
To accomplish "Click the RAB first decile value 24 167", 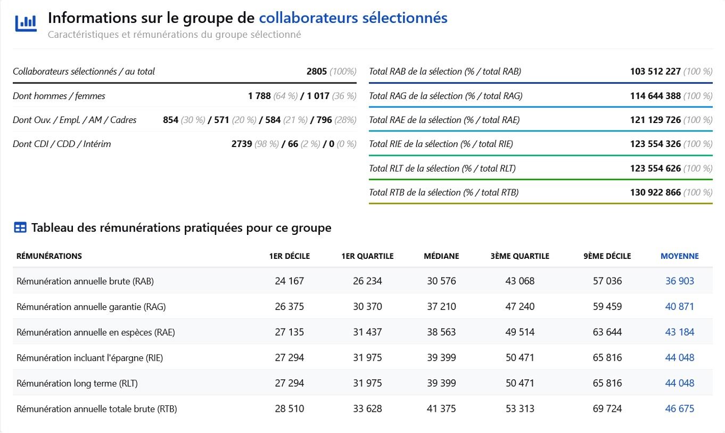I will pos(290,281).
